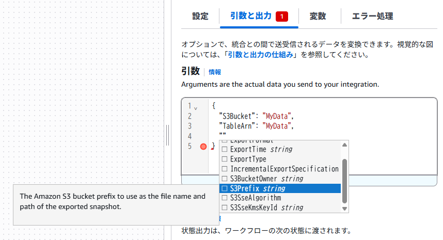Open the 引数と出力の仕組み link
443x240 pixels.
click(x=261, y=55)
